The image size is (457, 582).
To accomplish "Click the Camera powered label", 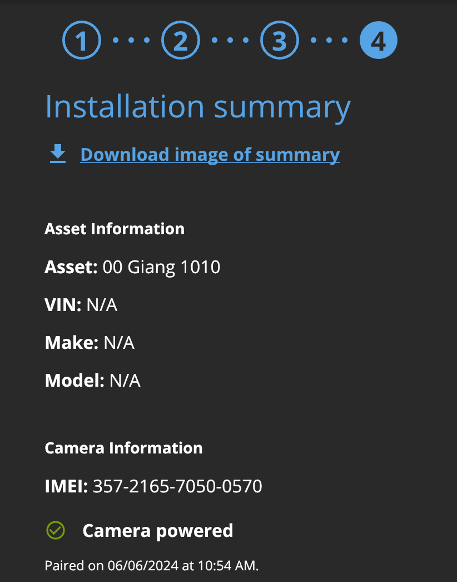I will (158, 531).
